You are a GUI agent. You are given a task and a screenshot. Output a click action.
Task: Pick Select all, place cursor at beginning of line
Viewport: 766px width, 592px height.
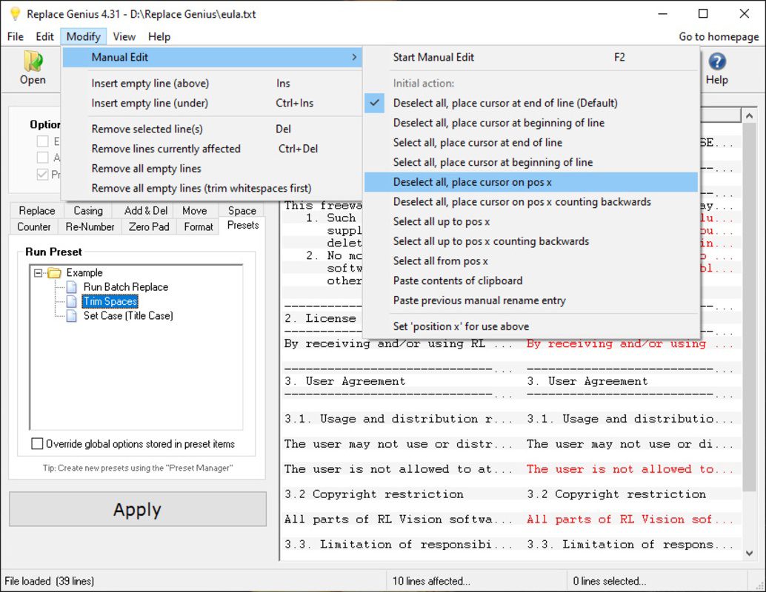pyautogui.click(x=530, y=162)
